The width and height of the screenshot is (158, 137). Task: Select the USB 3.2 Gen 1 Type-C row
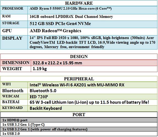coord(79,125)
